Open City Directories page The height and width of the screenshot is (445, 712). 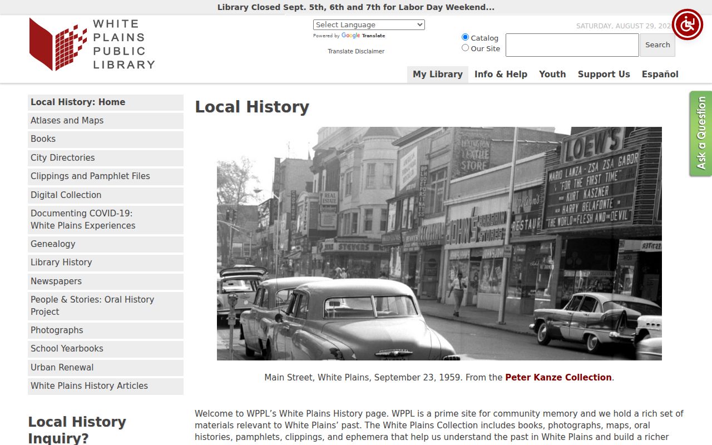click(x=106, y=158)
